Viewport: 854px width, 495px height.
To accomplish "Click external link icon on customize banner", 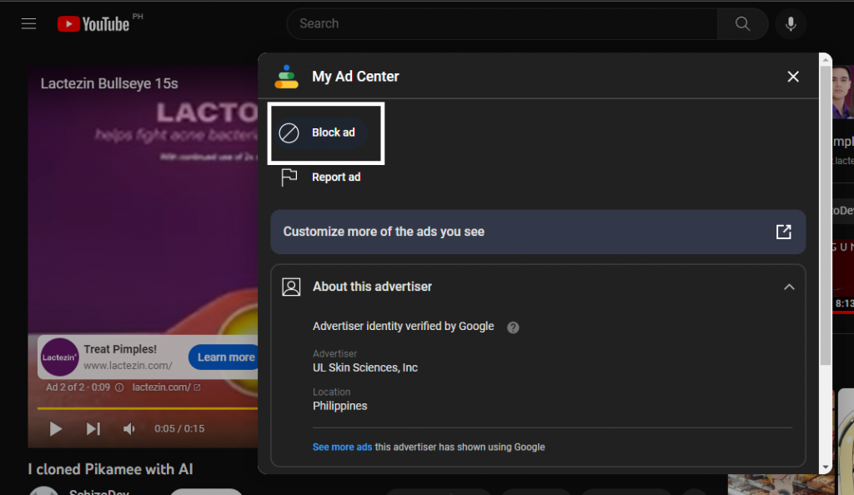I will click(x=783, y=232).
